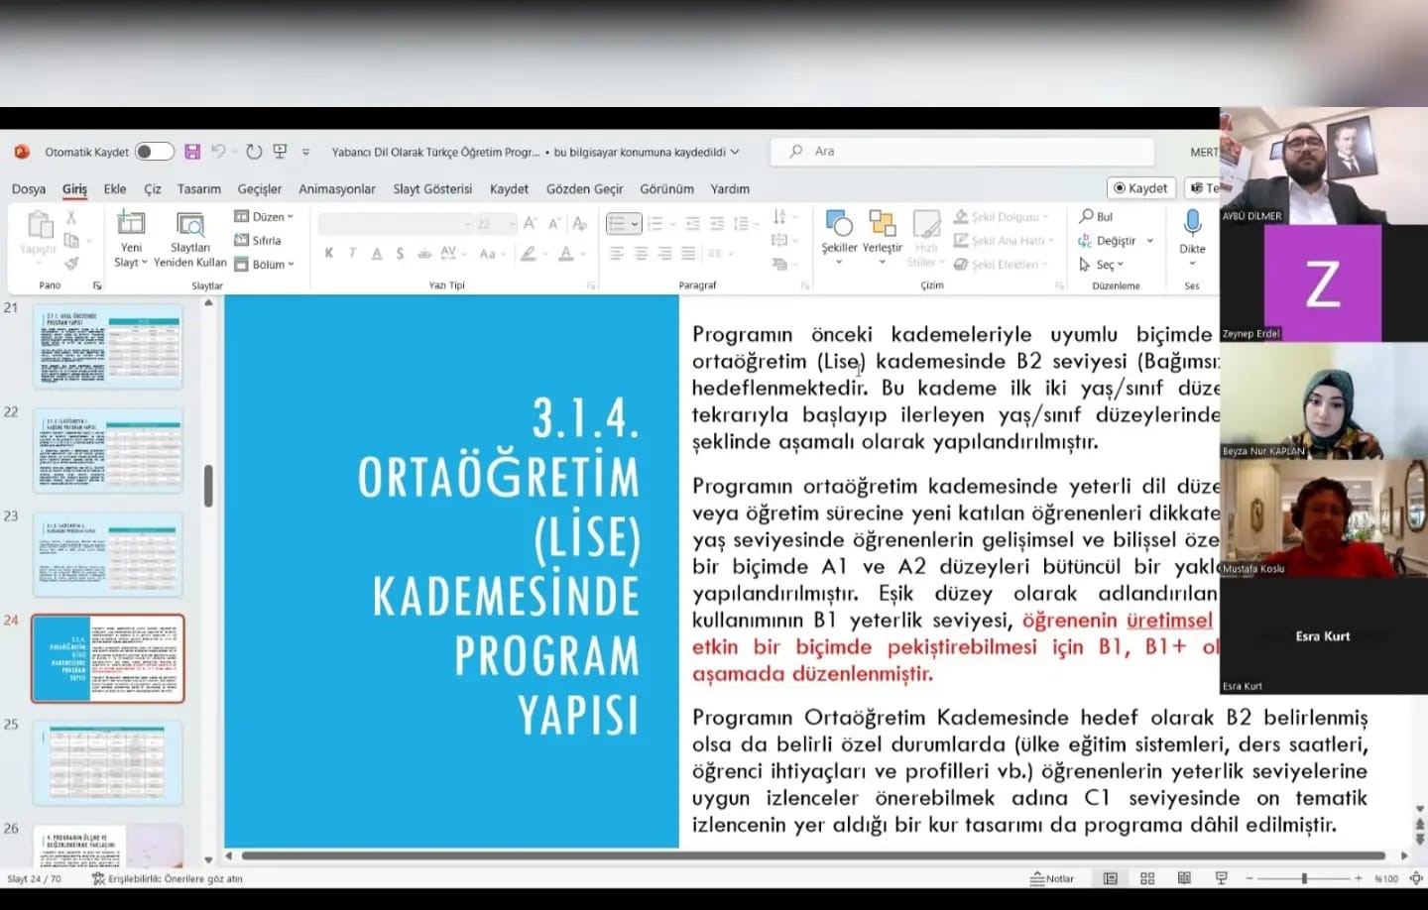Image resolution: width=1428 pixels, height=910 pixels.
Task: Start slideshow from status bar icon
Action: (1221, 878)
